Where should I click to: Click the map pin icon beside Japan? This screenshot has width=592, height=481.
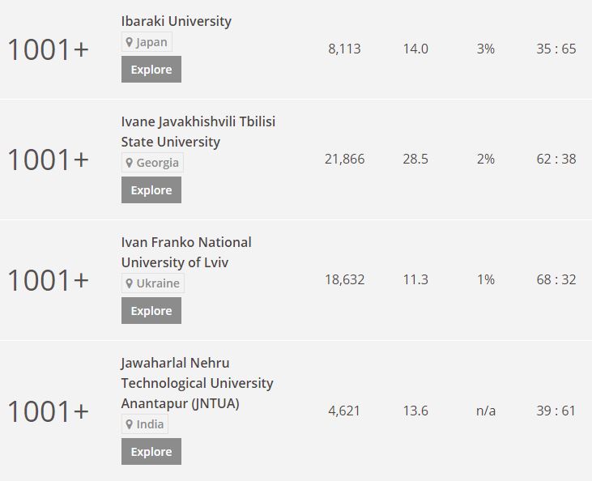click(130, 43)
